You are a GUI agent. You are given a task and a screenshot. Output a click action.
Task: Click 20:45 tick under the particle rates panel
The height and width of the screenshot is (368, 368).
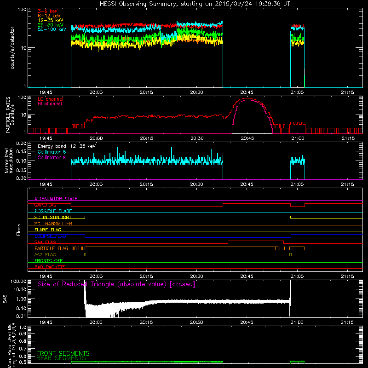[247, 138]
